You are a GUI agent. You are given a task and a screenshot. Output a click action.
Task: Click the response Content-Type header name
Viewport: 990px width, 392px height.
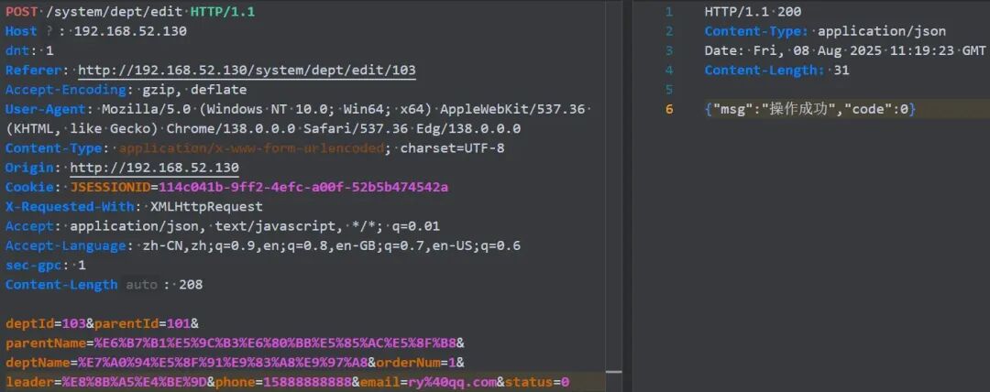pos(756,31)
